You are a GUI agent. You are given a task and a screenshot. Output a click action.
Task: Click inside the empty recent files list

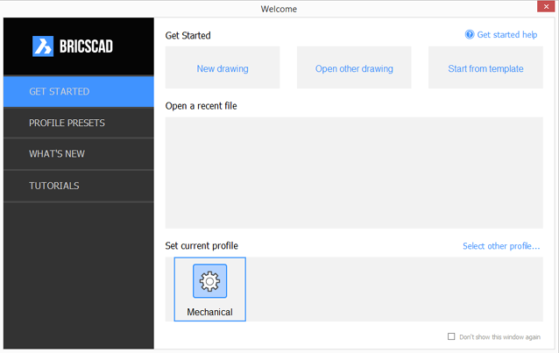(x=354, y=173)
